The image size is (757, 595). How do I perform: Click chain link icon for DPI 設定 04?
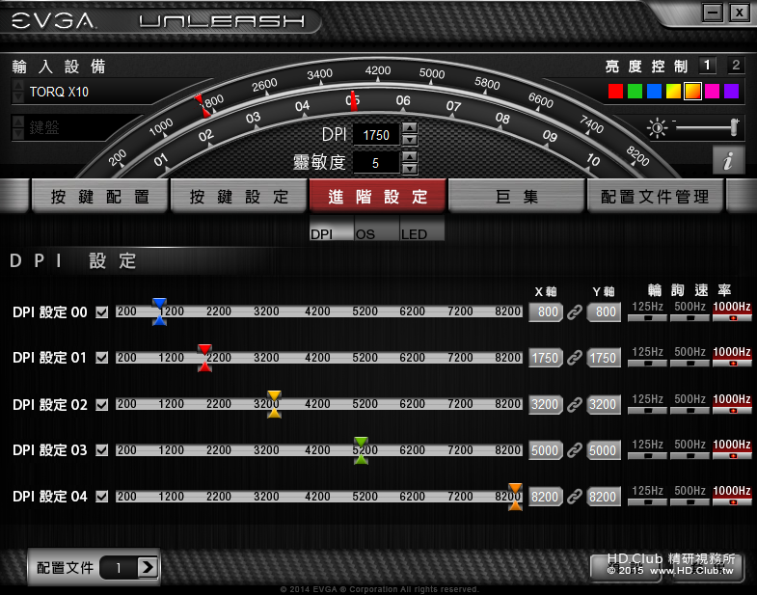click(575, 497)
